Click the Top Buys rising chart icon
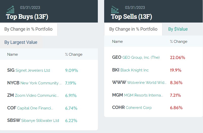 (11, 10)
